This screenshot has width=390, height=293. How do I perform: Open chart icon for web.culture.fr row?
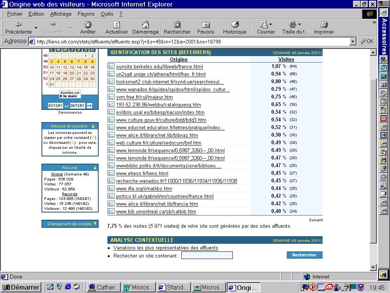click(x=111, y=143)
